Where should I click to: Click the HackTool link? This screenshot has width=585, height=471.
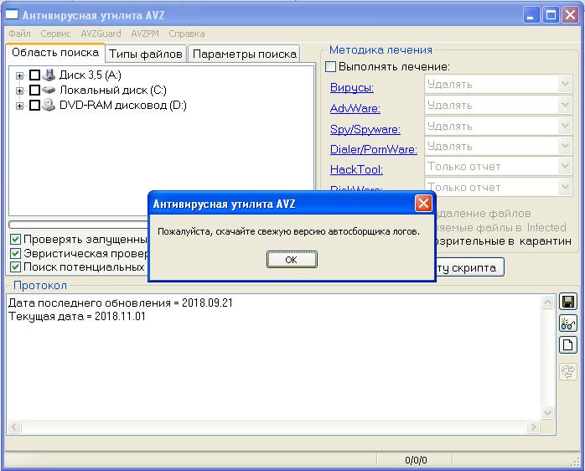(x=356, y=170)
